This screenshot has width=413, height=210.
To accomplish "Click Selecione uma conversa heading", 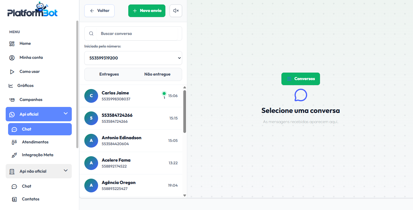I will 301,111.
